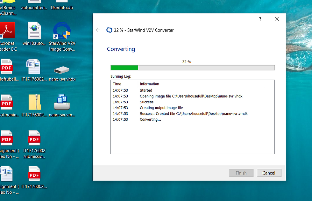Select the IT17176002 zip folder icon
This screenshot has height=201, width=312.
click(x=34, y=105)
